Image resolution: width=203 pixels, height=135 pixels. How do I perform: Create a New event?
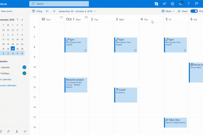(7, 11)
